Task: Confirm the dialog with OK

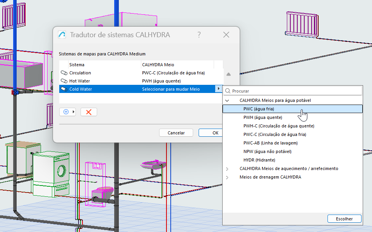Action: point(211,133)
